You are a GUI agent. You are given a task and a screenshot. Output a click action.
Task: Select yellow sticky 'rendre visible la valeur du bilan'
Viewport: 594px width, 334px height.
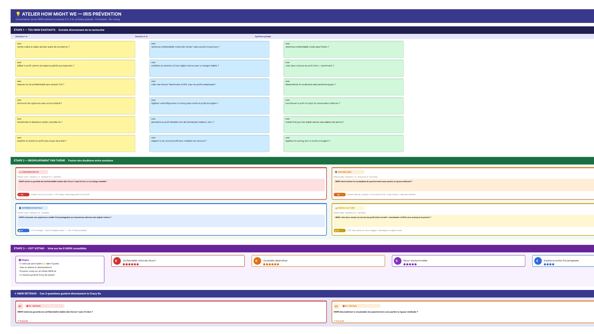75,49
